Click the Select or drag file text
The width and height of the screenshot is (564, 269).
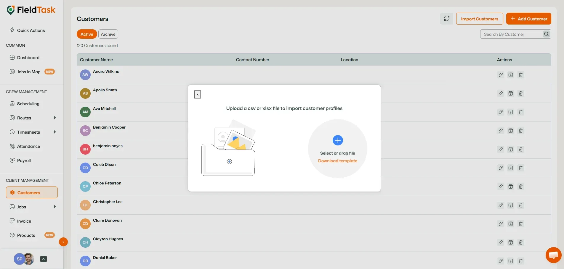338,153
